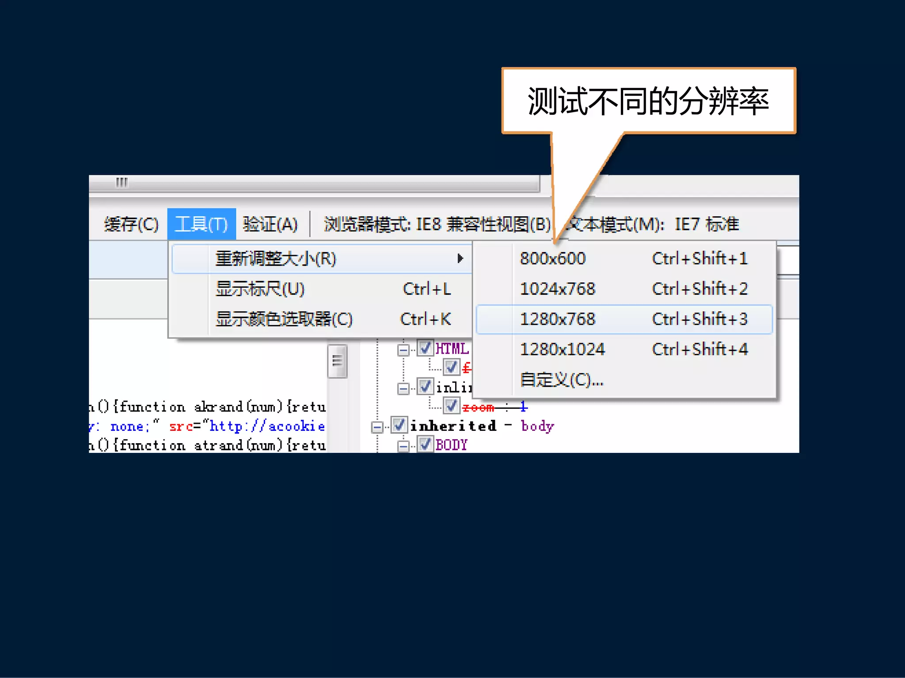Choose 自定义(C)... custom size option
This screenshot has width=905, height=678.
click(624, 380)
